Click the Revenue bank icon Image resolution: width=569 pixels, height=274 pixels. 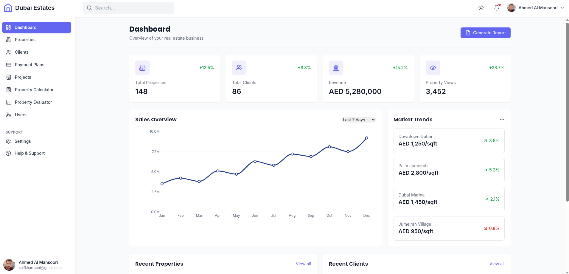(x=336, y=68)
